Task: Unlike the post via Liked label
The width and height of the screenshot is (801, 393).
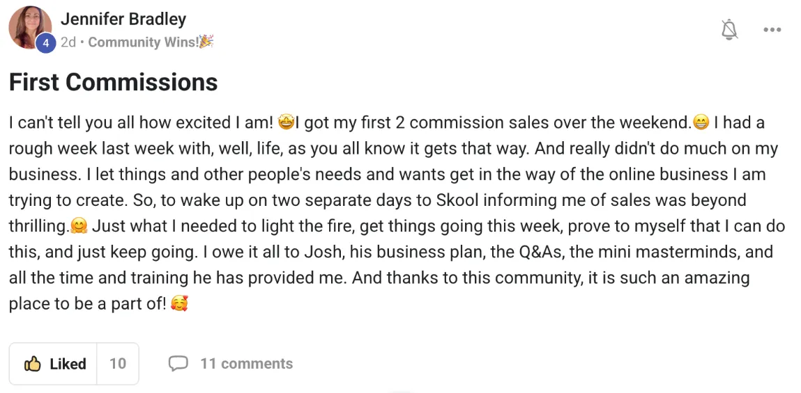Action: (68, 364)
